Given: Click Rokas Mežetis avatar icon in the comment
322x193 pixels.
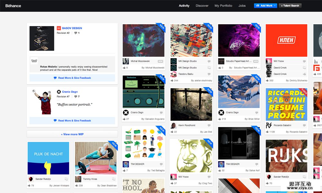Looking at the screenshot, I should 34,60.
